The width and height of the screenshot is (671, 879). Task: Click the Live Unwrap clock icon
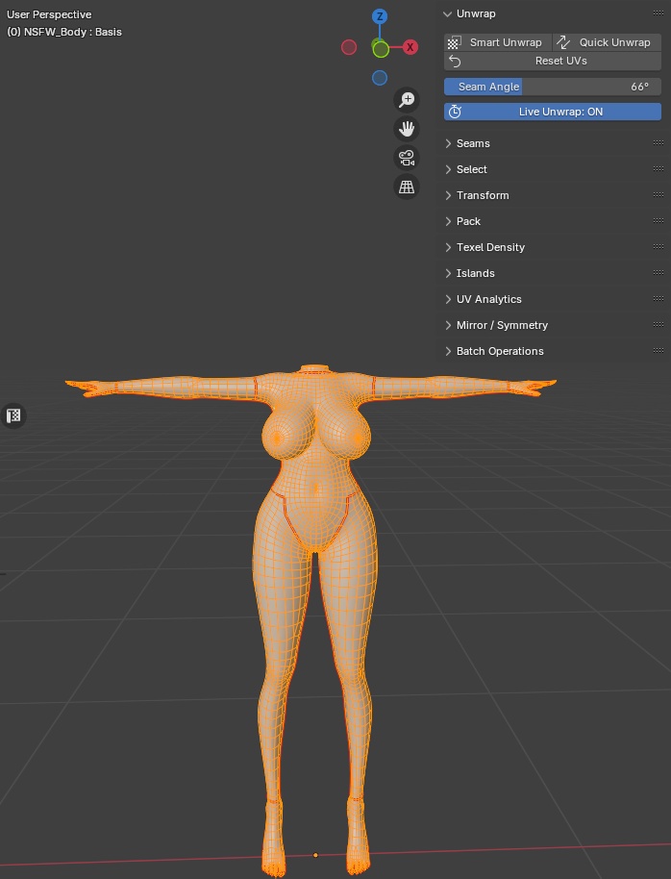point(455,112)
